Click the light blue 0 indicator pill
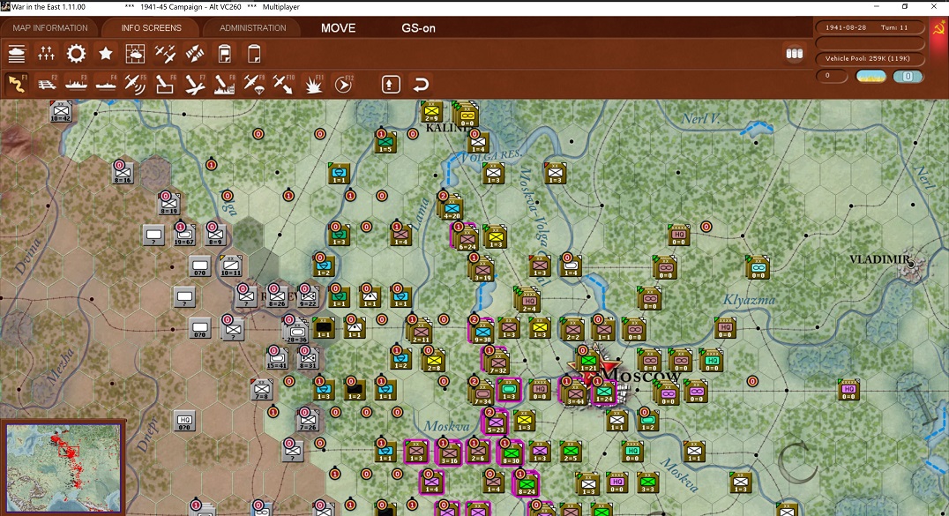949x516 pixels. [908, 77]
